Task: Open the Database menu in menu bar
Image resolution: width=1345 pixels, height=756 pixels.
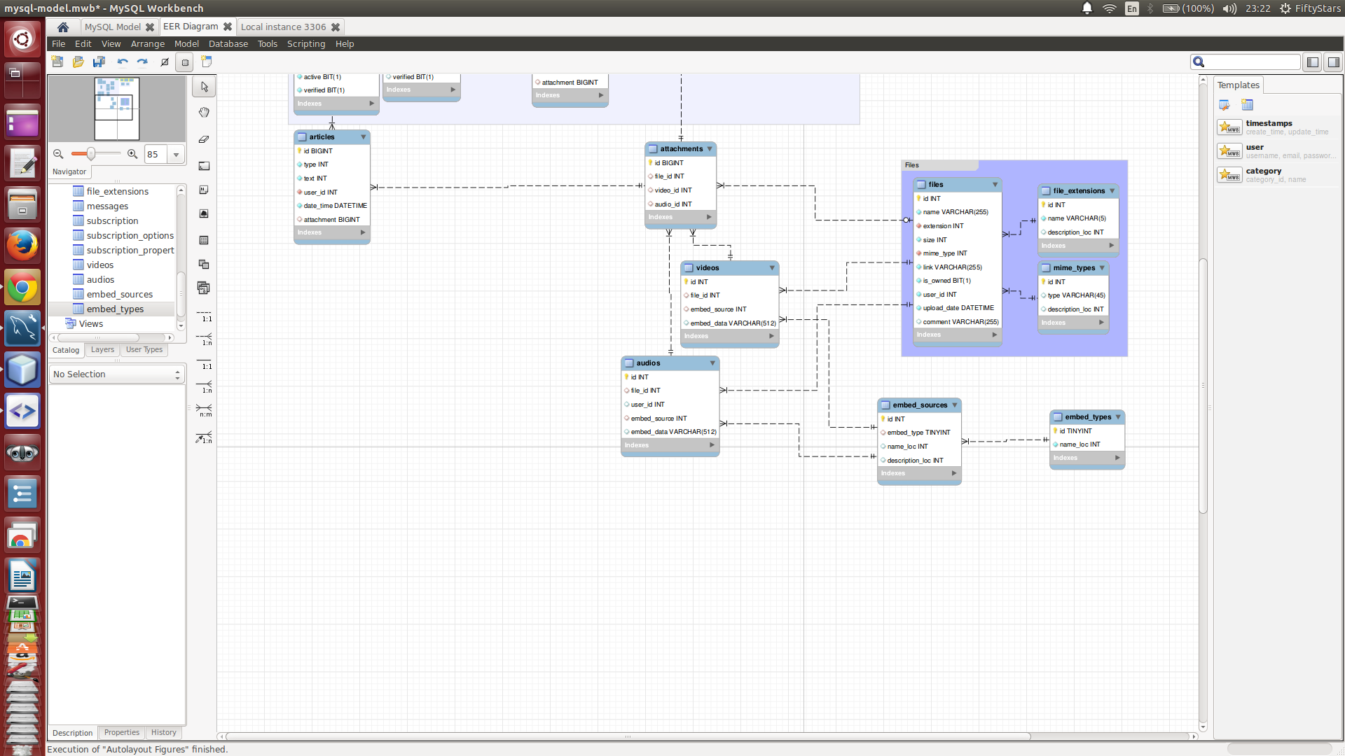Action: (227, 43)
